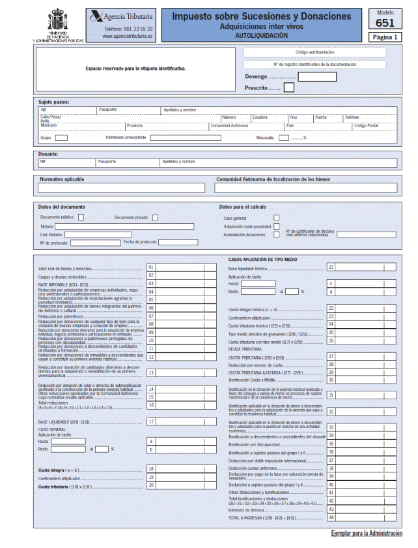Click box 18 Cuota íntegra

pyautogui.click(x=186, y=469)
